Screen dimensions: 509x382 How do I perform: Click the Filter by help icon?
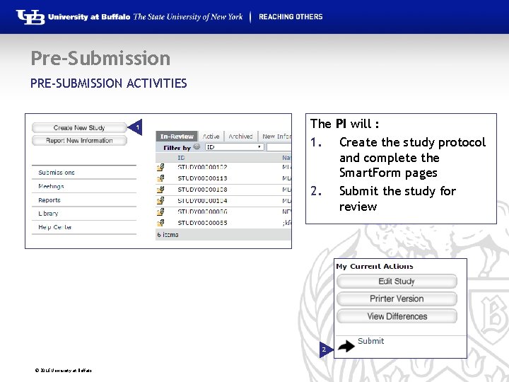[x=197, y=146]
